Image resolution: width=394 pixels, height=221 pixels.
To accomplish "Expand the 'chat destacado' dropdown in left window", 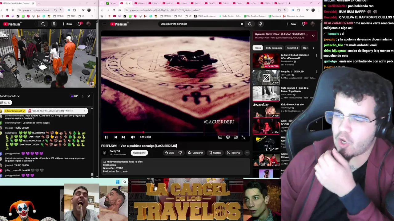I will (10, 96).
